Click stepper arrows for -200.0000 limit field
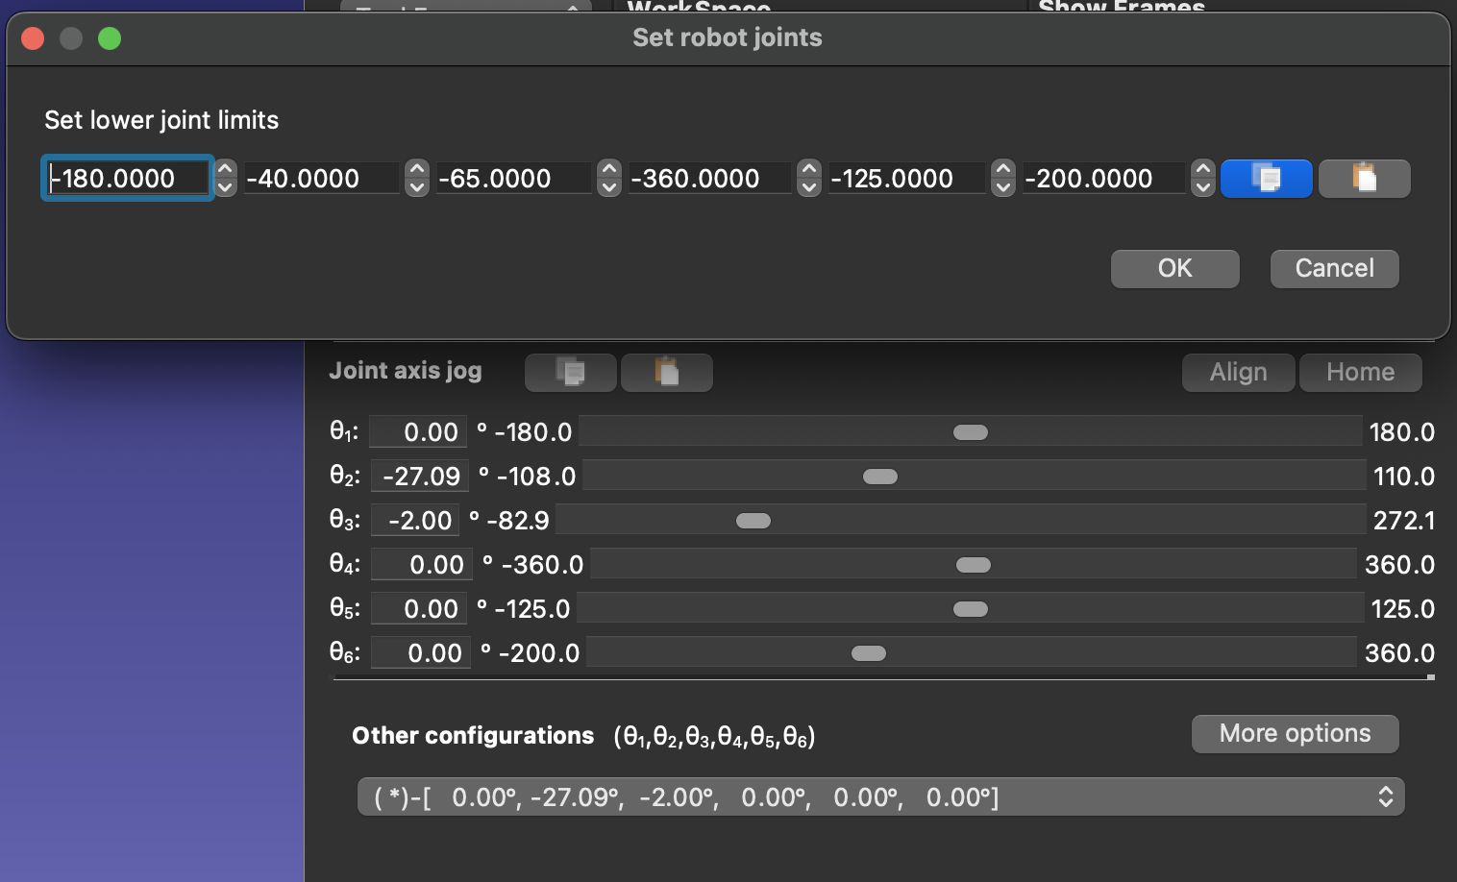Screen dimensions: 1457x882 coord(1202,178)
